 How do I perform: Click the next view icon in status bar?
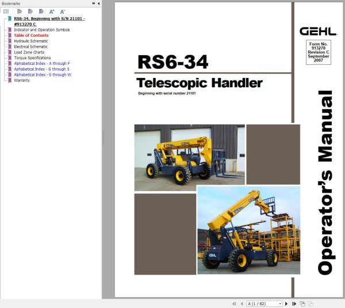click(x=310, y=304)
